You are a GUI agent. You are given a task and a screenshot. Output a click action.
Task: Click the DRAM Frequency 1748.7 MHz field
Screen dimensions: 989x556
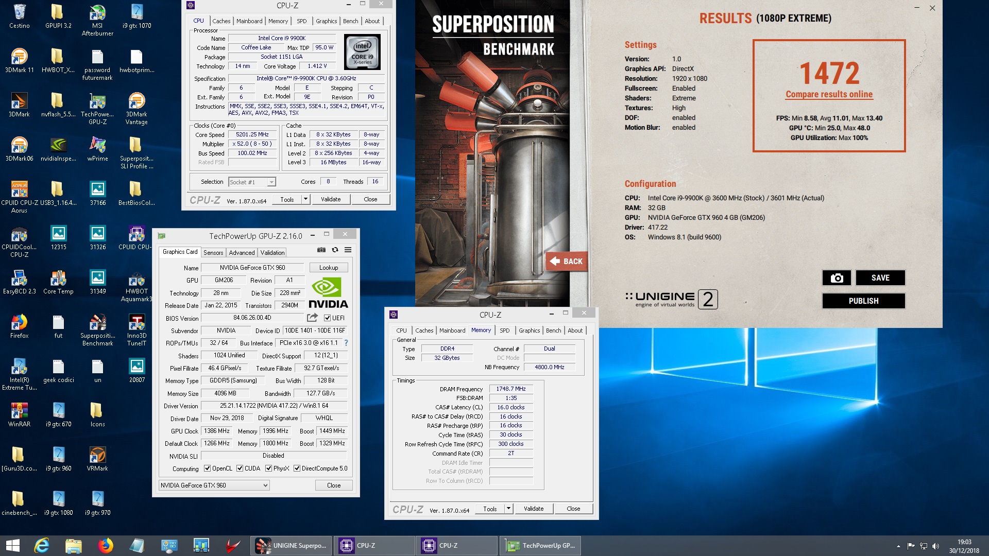point(511,389)
